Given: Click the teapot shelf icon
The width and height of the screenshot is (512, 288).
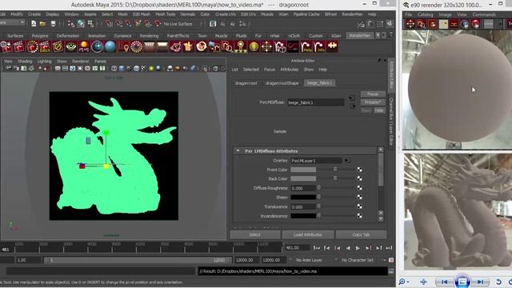Looking at the screenshot, I should point(188,46).
